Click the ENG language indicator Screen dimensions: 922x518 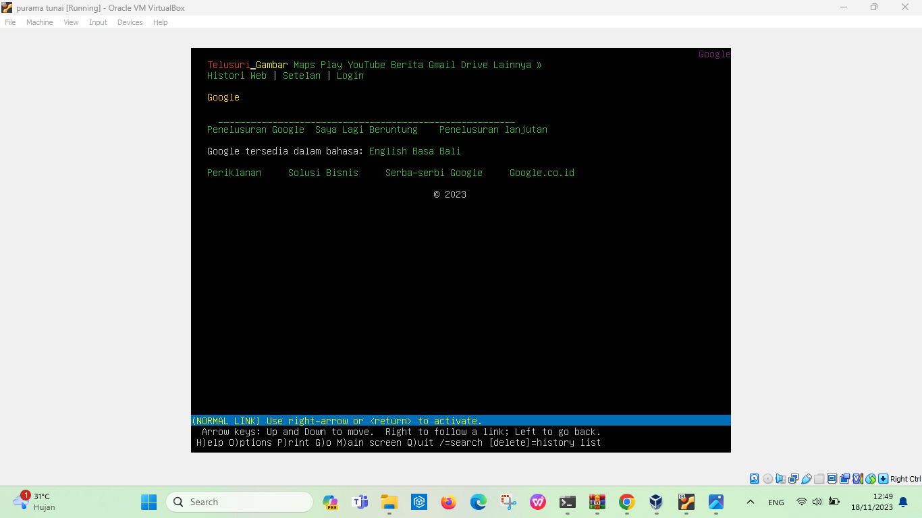(x=776, y=502)
